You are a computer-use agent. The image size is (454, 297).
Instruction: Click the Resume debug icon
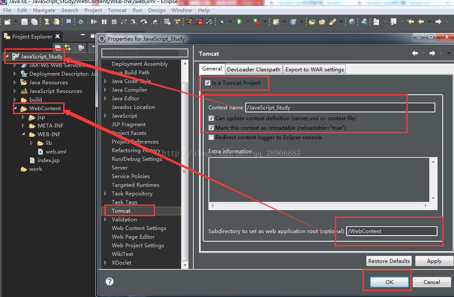[x=94, y=22]
